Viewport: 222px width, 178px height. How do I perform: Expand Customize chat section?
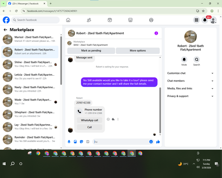(190, 73)
